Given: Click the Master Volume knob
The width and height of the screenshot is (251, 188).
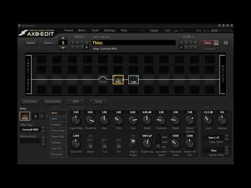Looking at the screenshot, I should point(190,120).
